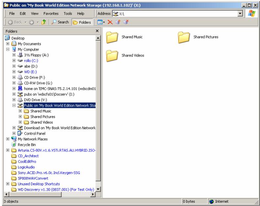The height and width of the screenshot is (206, 260).
Task: Select the rollo (C:) drive
Action: (x=31, y=61)
